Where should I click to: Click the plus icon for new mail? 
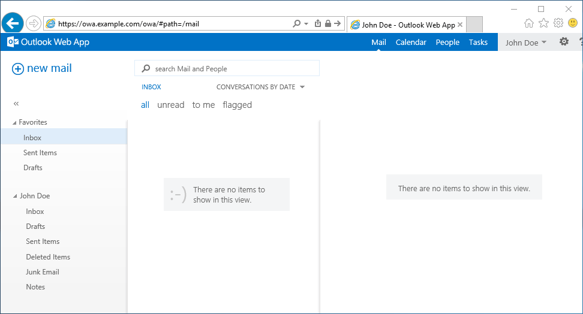coord(18,69)
